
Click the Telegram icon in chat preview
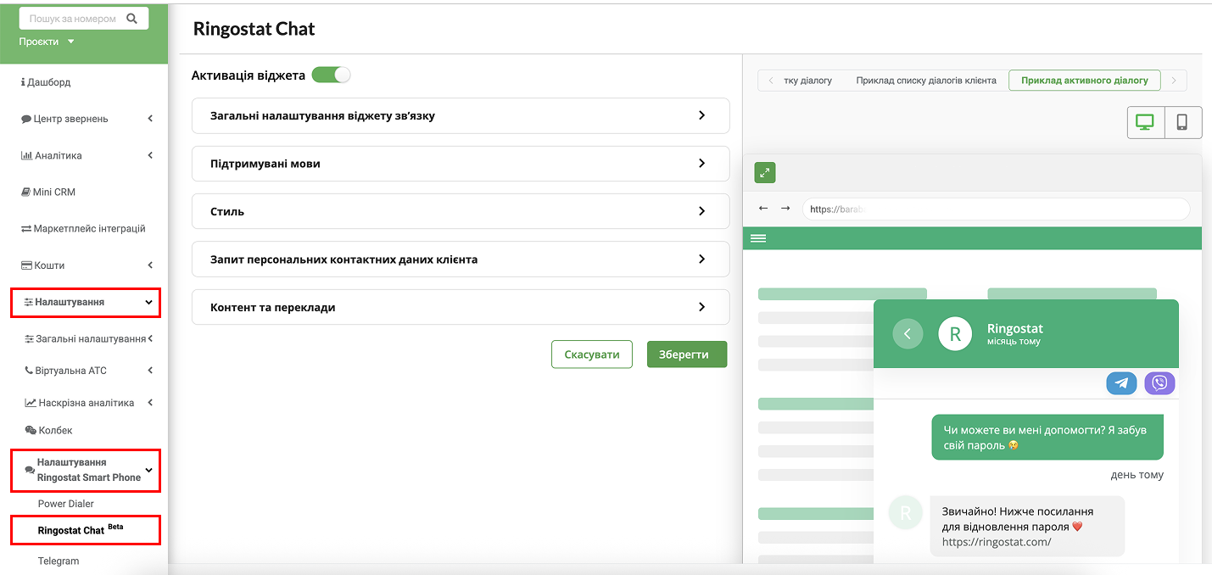tap(1121, 383)
